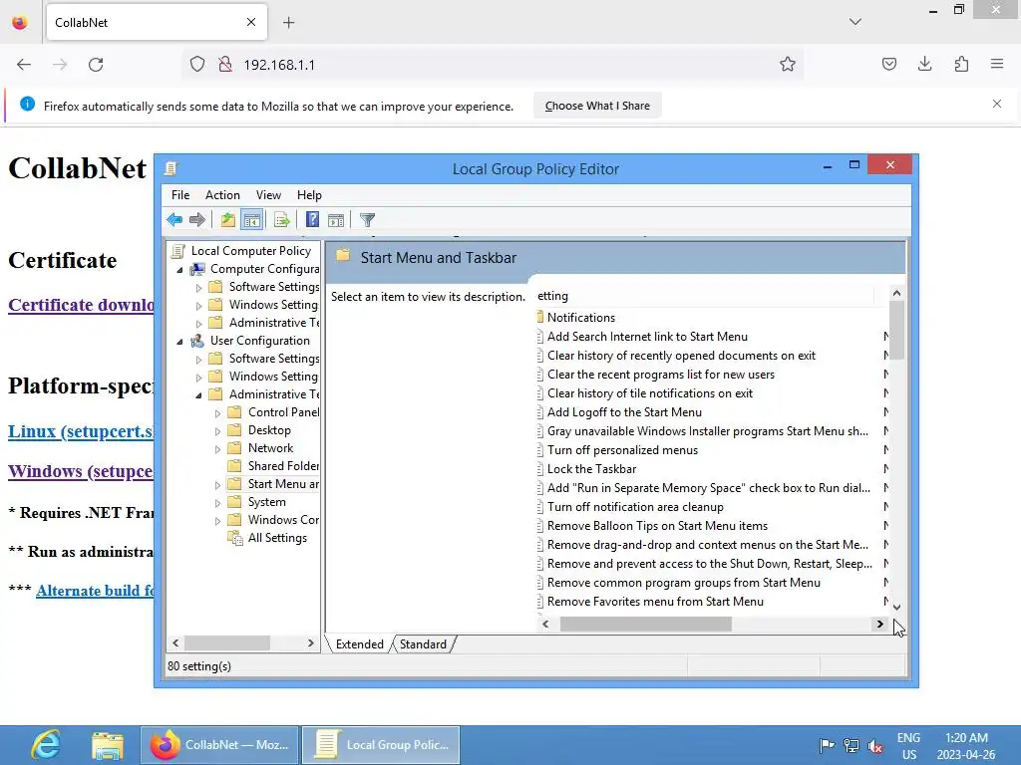The width and height of the screenshot is (1021, 765).
Task: Dismiss the Firefox data notification bar
Action: (x=997, y=104)
